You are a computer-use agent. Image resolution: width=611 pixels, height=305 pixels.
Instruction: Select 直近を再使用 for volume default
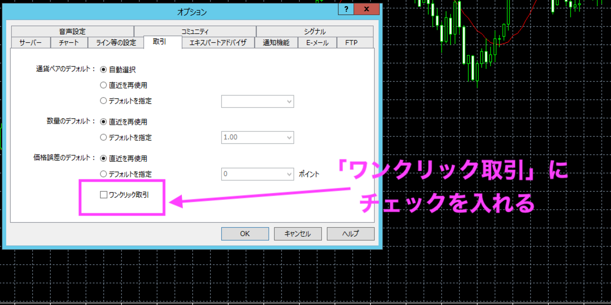click(x=103, y=122)
